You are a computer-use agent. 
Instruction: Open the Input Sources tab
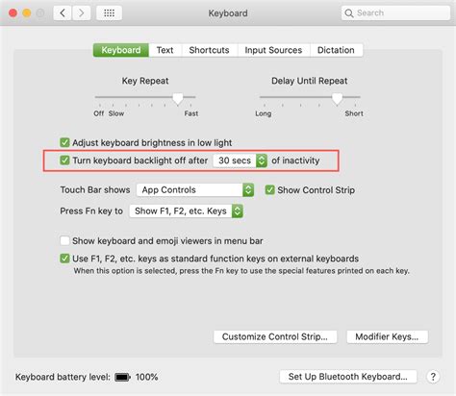(273, 50)
